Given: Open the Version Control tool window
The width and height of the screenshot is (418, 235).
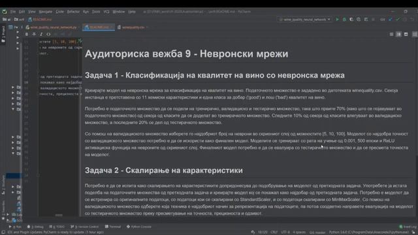Looking at the screenshot, I should tap(85, 227).
